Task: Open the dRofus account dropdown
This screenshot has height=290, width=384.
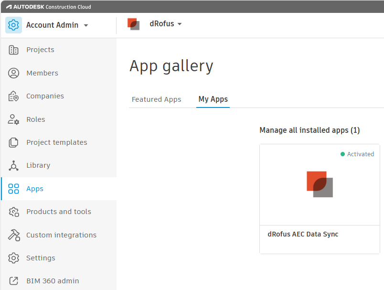Action: coord(180,24)
